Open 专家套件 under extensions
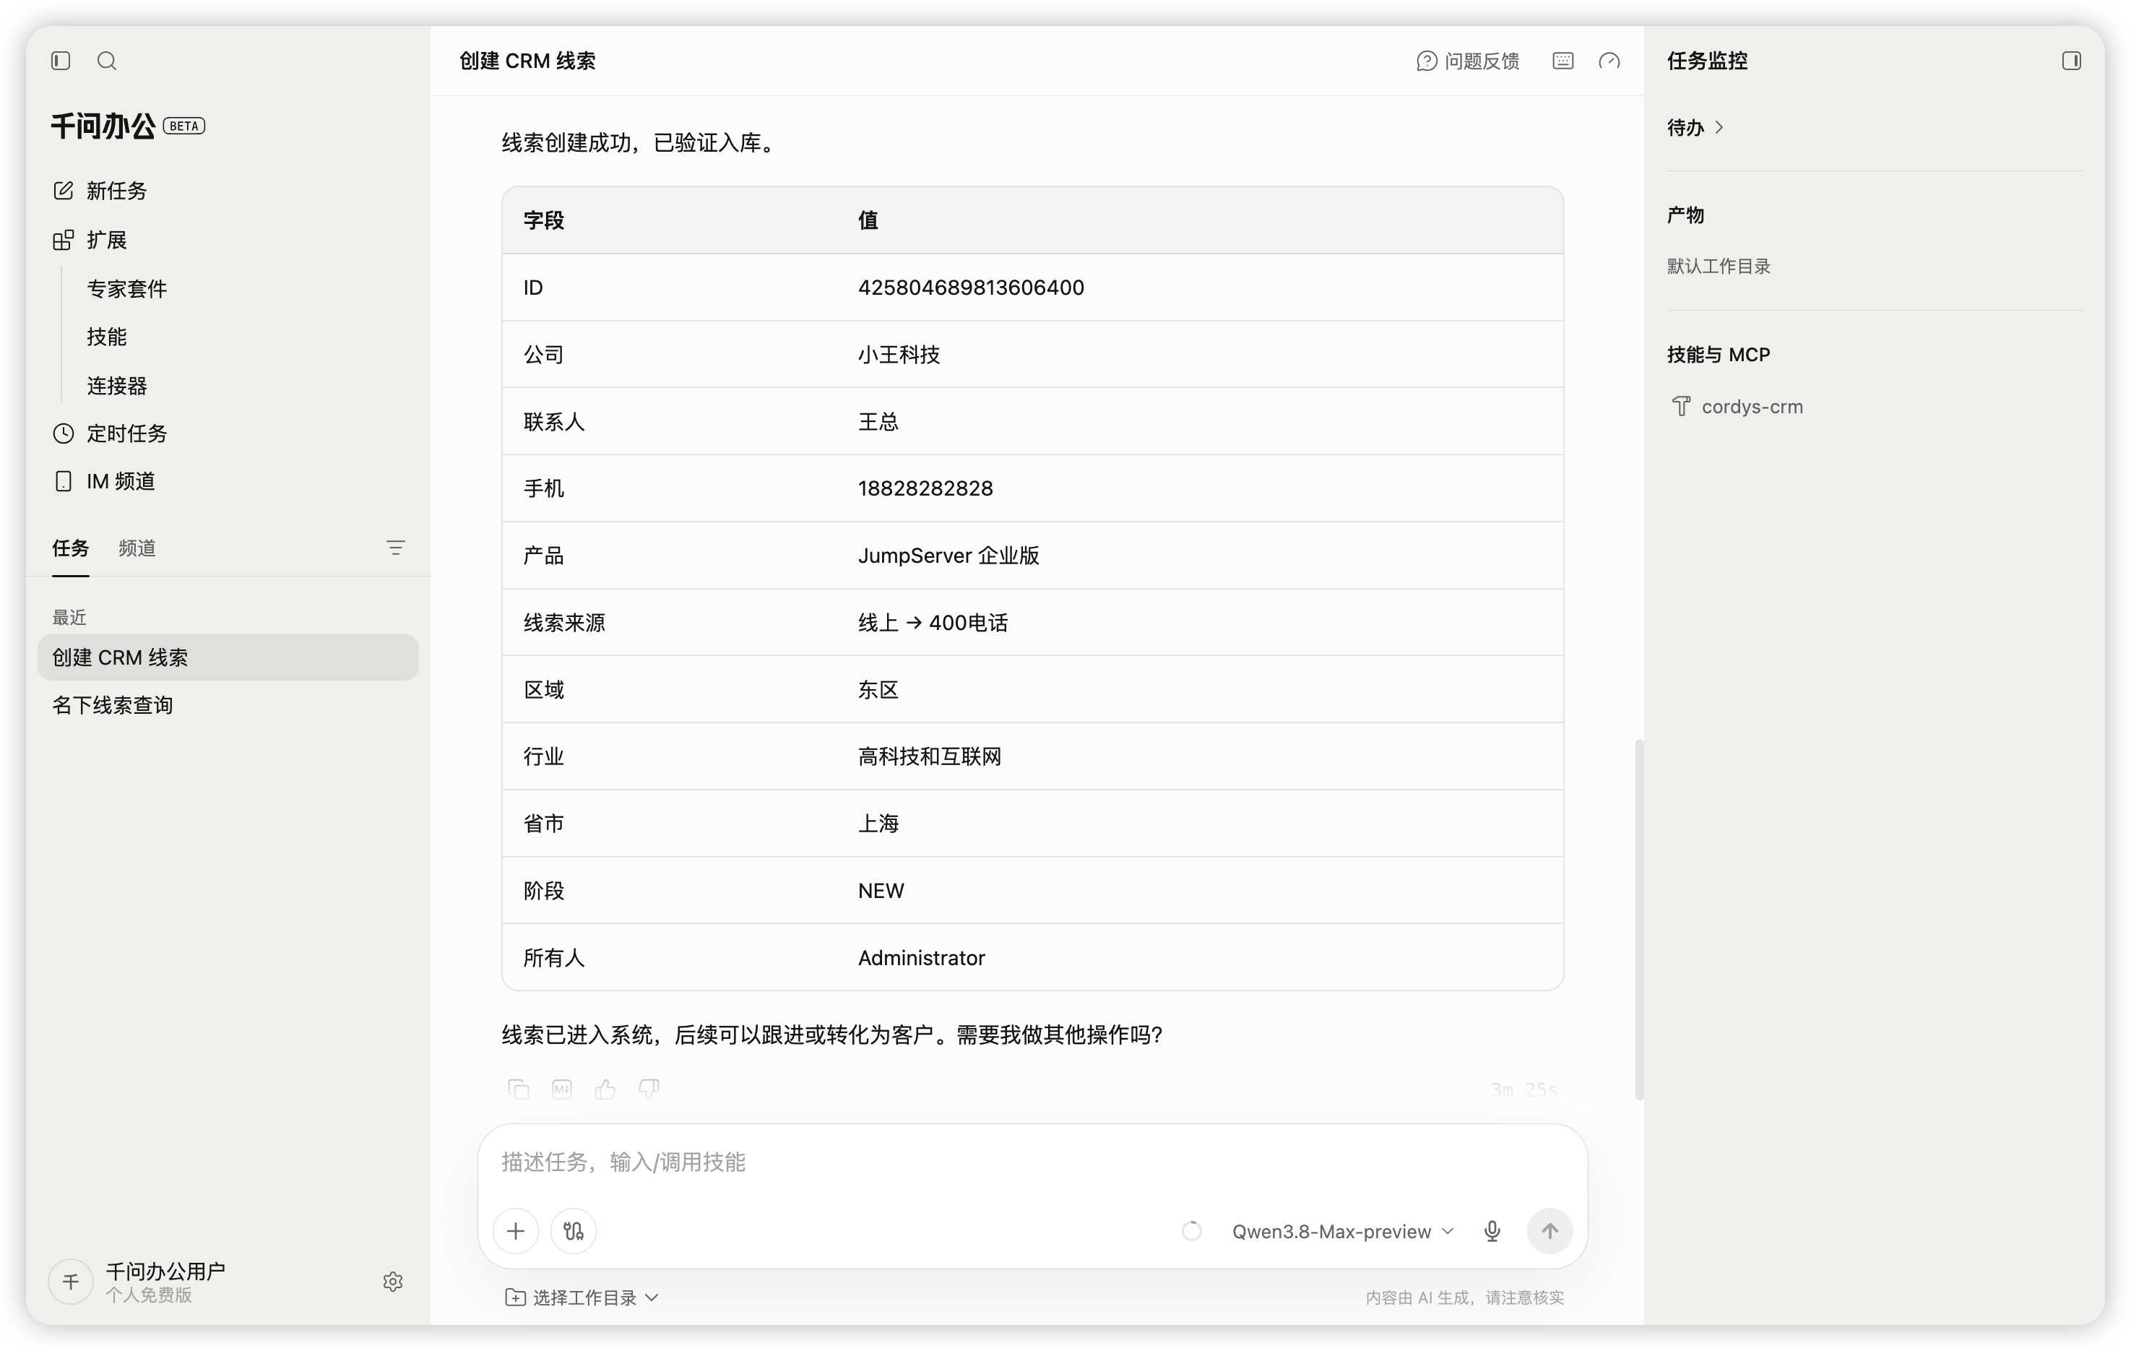The height and width of the screenshot is (1351, 2131). click(127, 288)
